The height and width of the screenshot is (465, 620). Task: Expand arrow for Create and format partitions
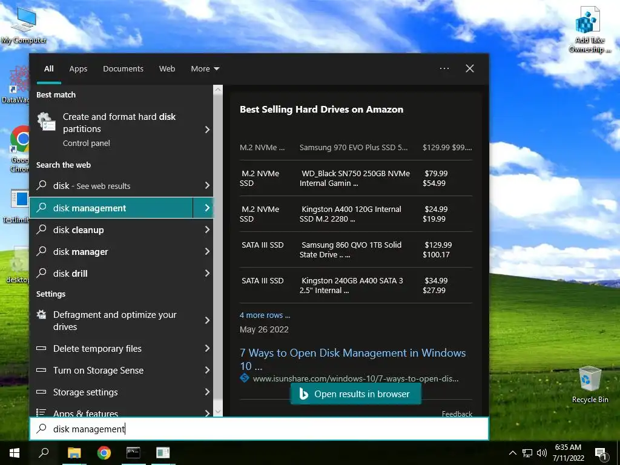coord(207,130)
